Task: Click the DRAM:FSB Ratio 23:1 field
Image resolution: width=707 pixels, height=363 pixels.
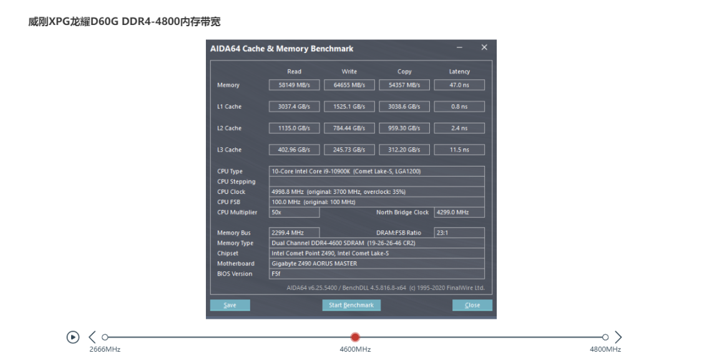Action: [x=459, y=233]
